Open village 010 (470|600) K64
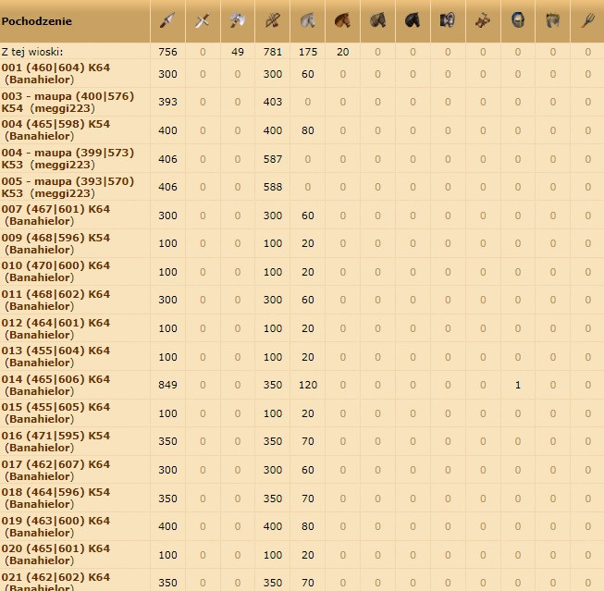Screen dimensions: 604x591 tap(55, 265)
